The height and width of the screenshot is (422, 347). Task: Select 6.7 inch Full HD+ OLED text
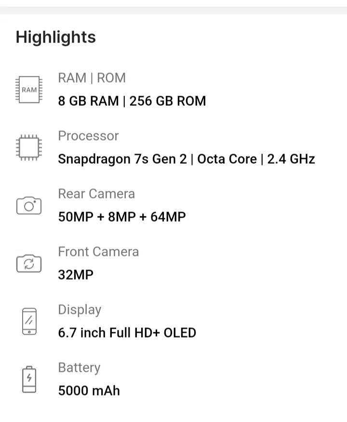(127, 333)
